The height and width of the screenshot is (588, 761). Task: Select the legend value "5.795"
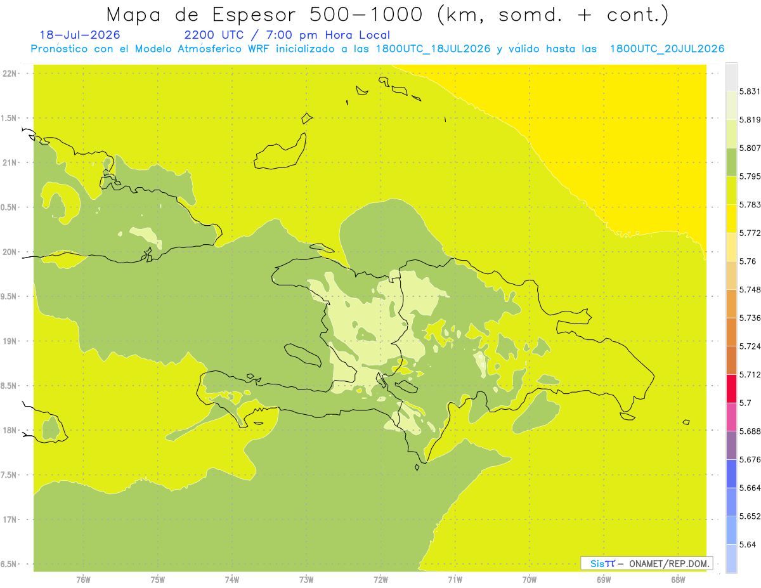click(750, 176)
